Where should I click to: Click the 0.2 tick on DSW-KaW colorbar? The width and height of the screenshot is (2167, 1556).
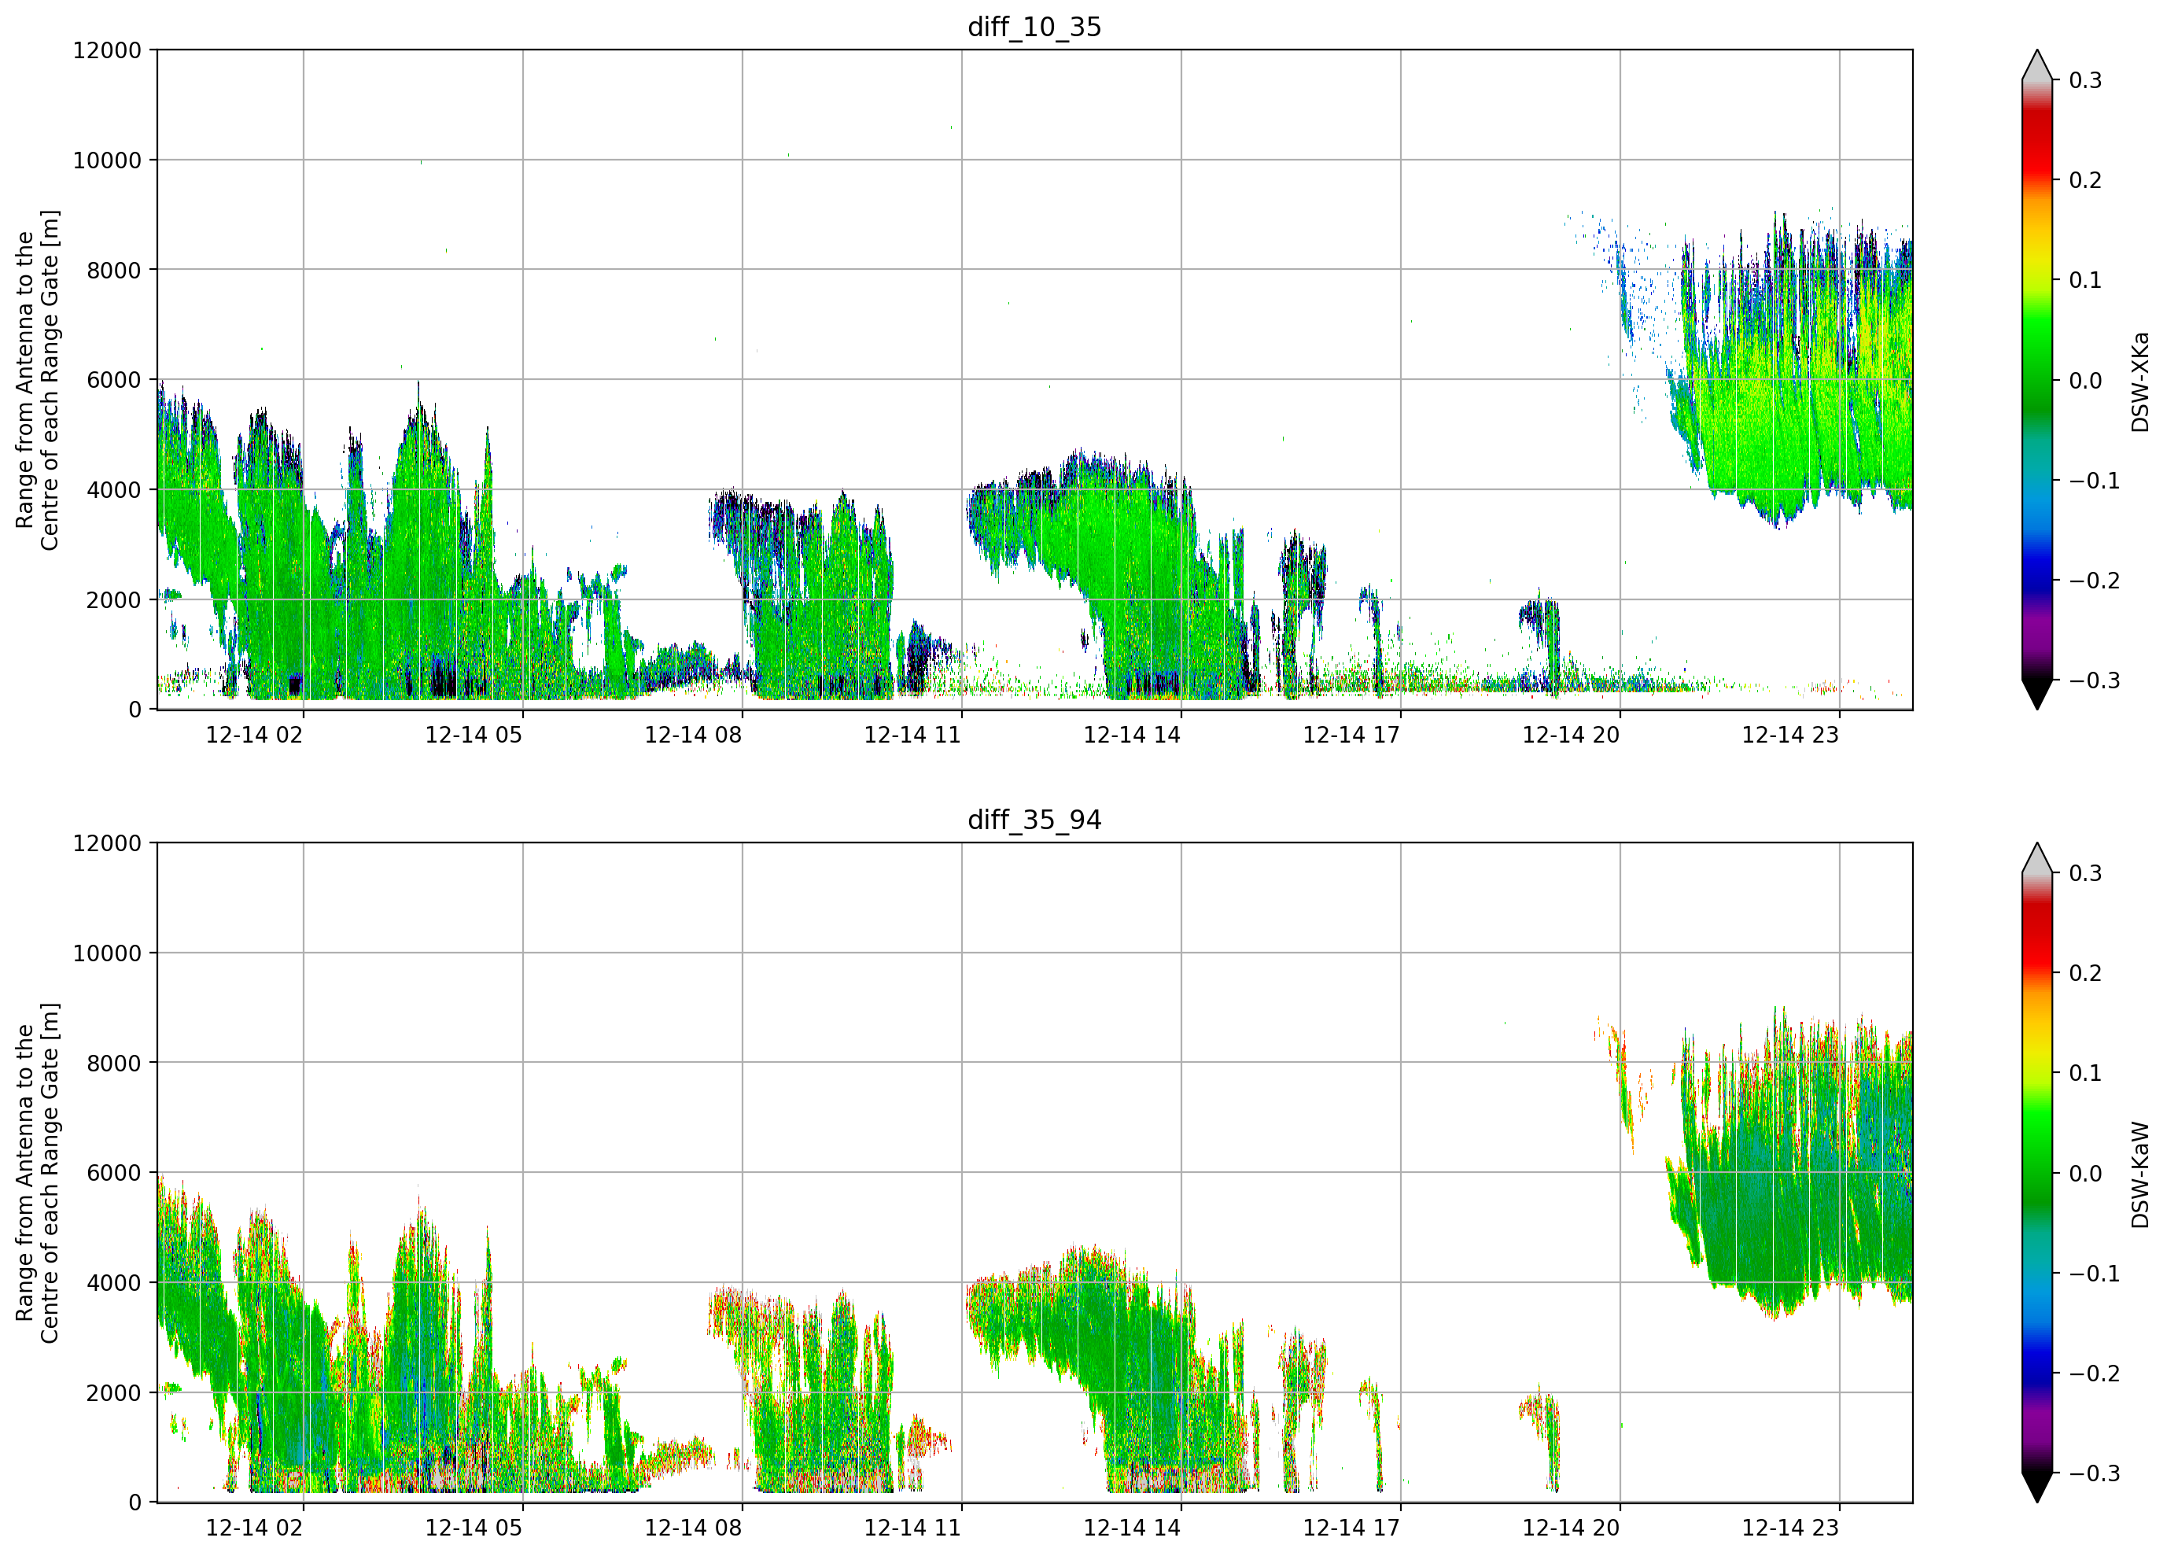click(2086, 973)
